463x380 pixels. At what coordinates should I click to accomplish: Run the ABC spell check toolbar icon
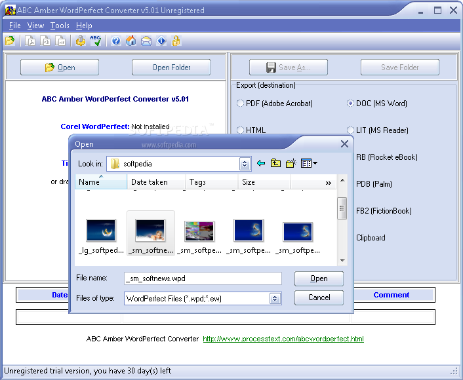pyautogui.click(x=96, y=41)
